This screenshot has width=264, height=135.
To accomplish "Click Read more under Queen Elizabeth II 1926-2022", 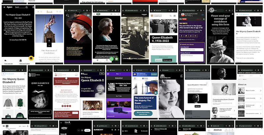I will click(x=197, y=106).
